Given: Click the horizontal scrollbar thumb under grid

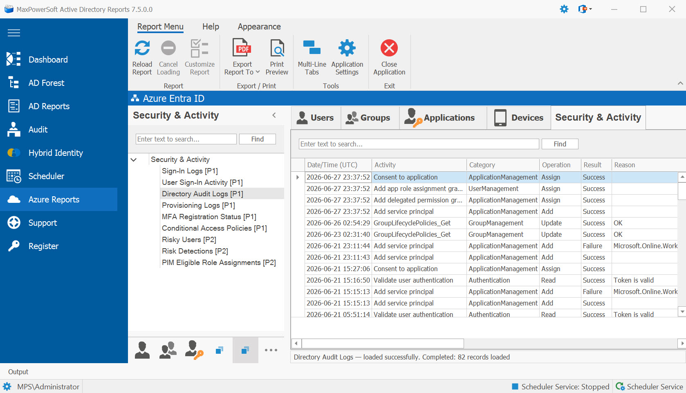Looking at the screenshot, I should (x=383, y=343).
